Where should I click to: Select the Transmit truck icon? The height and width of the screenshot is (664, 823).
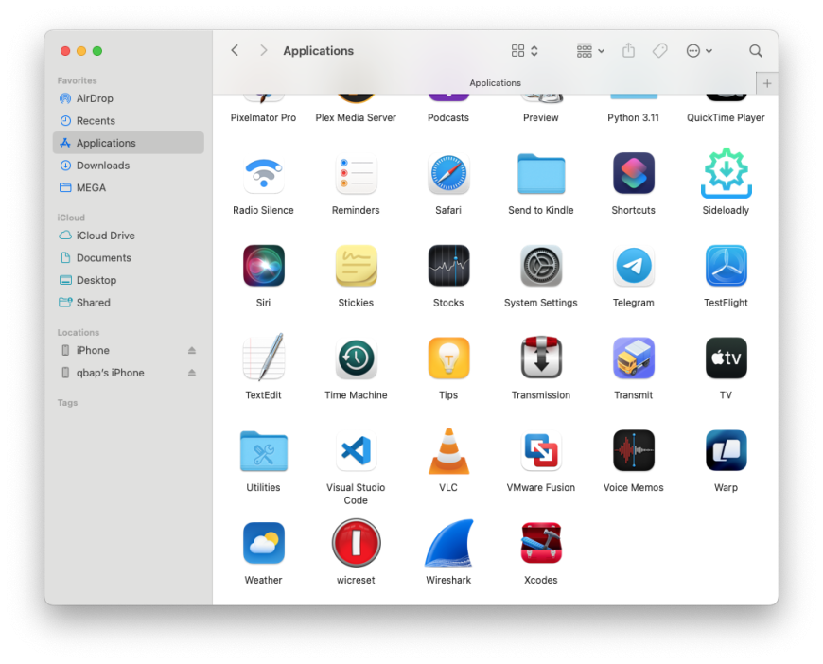[x=634, y=358]
